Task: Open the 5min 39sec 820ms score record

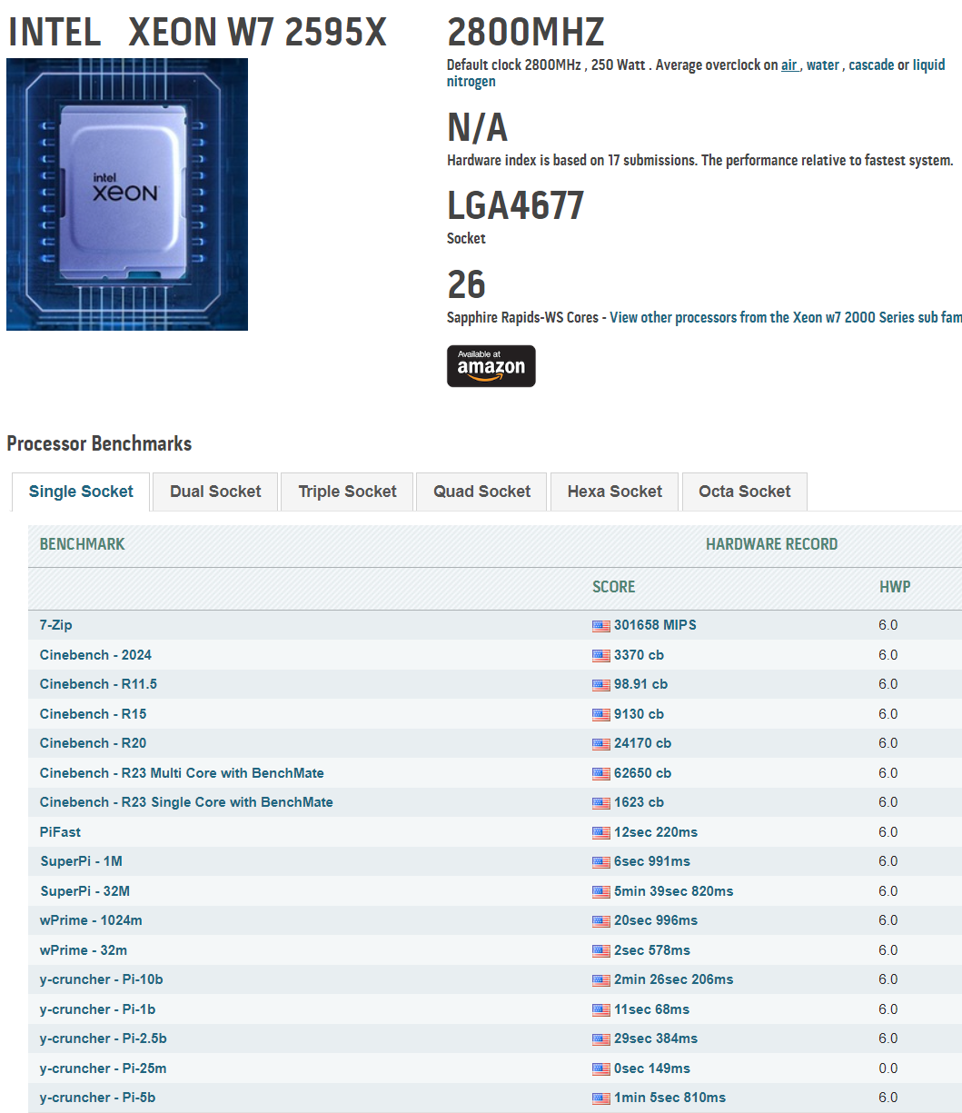Action: pyautogui.click(x=673, y=891)
